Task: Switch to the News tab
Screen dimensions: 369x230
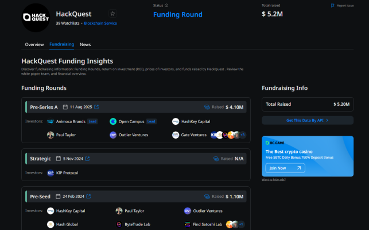Action: (85, 44)
